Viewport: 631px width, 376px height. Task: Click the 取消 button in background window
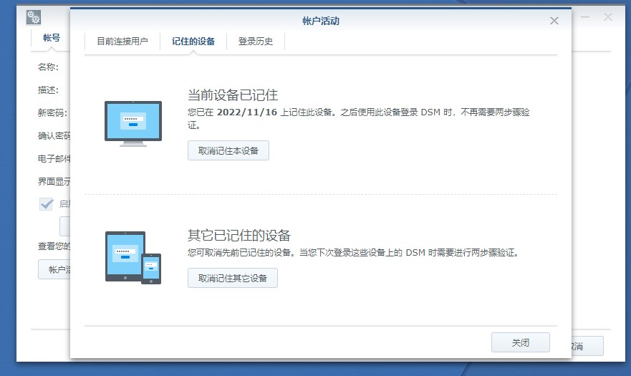(587, 346)
